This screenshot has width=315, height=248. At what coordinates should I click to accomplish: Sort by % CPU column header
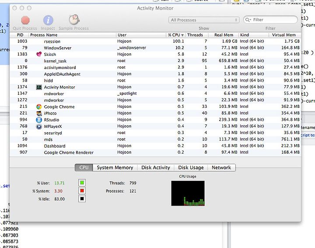click(176, 35)
